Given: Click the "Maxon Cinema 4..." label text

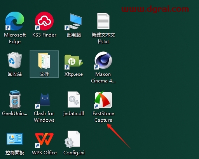Looking at the screenshot, I should pos(103,77).
